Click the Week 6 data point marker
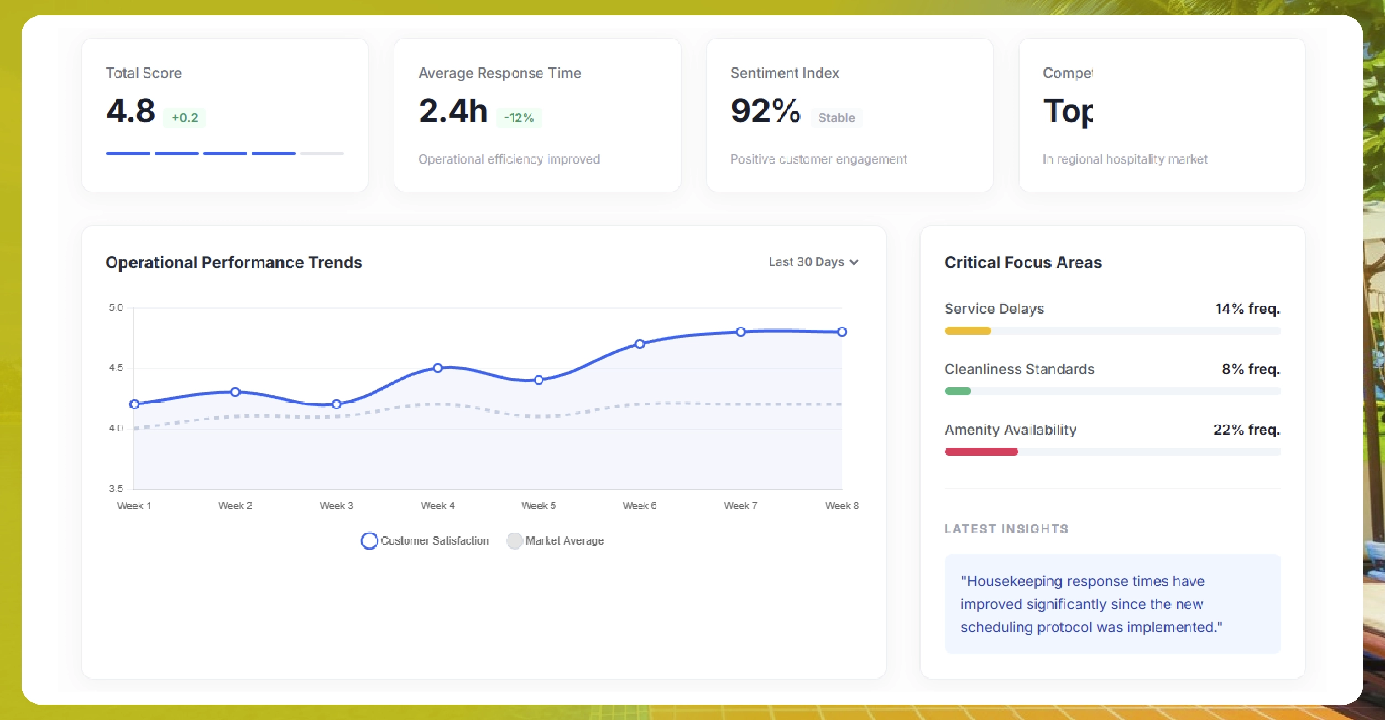 640,343
